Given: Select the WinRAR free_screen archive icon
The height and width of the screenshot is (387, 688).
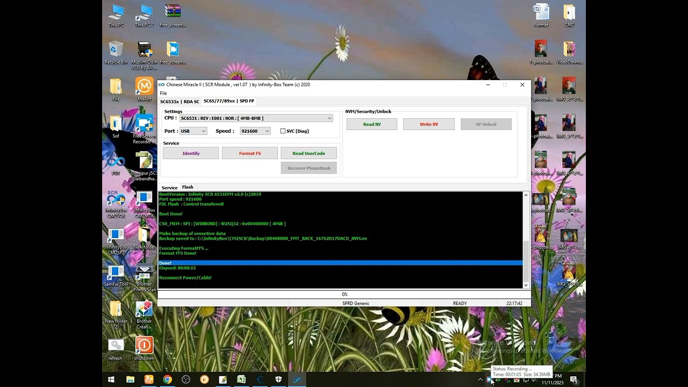Looking at the screenshot, I should 173,16.
